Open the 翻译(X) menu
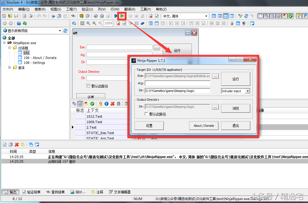 click(x=130, y=9)
